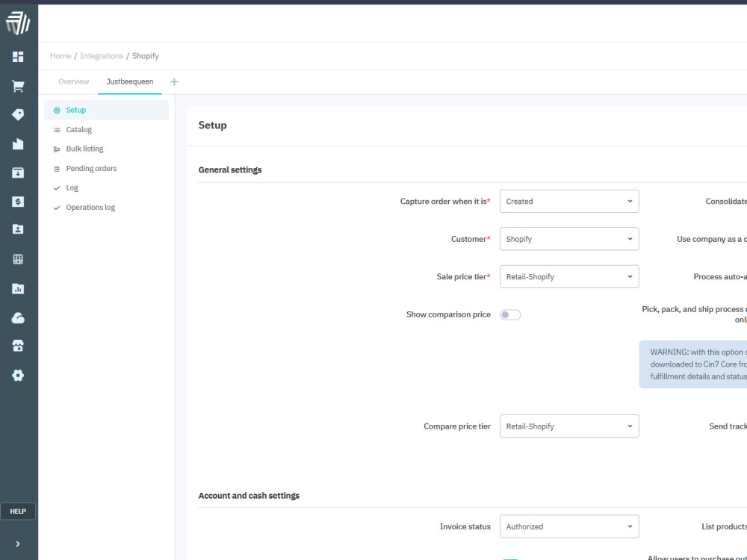
Task: Add a new store with plus icon
Action: click(174, 82)
